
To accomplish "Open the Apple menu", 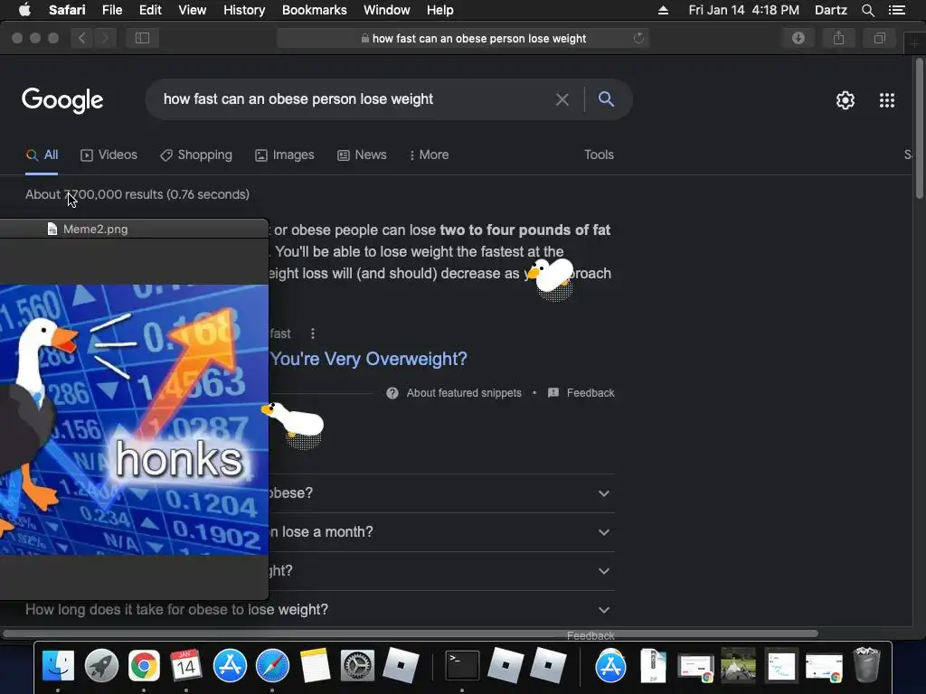I will click(24, 9).
